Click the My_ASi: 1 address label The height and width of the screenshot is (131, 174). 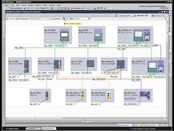pos(71,104)
